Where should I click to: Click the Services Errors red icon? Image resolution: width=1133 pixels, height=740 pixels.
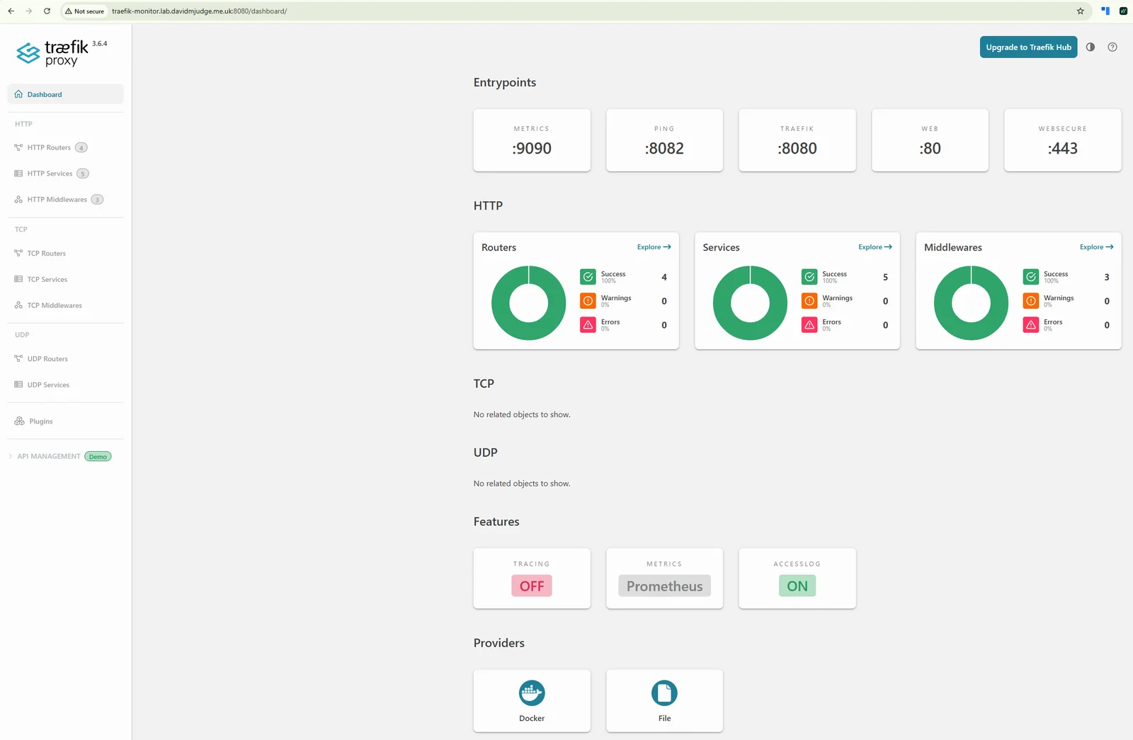pos(809,325)
